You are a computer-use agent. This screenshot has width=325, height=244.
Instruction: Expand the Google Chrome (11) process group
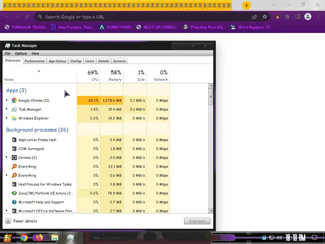(x=7, y=100)
